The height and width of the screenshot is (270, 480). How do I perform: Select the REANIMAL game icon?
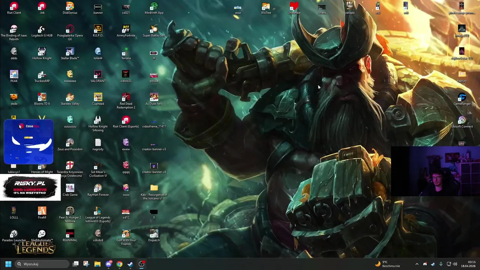click(x=70, y=236)
